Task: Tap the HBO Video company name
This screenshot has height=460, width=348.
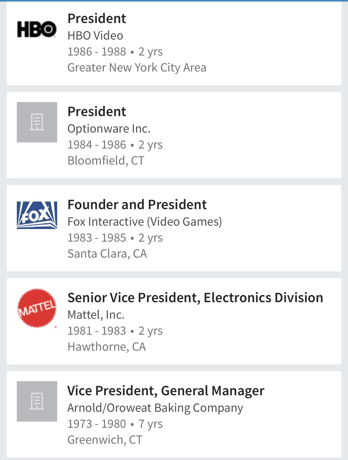Action: point(95,36)
